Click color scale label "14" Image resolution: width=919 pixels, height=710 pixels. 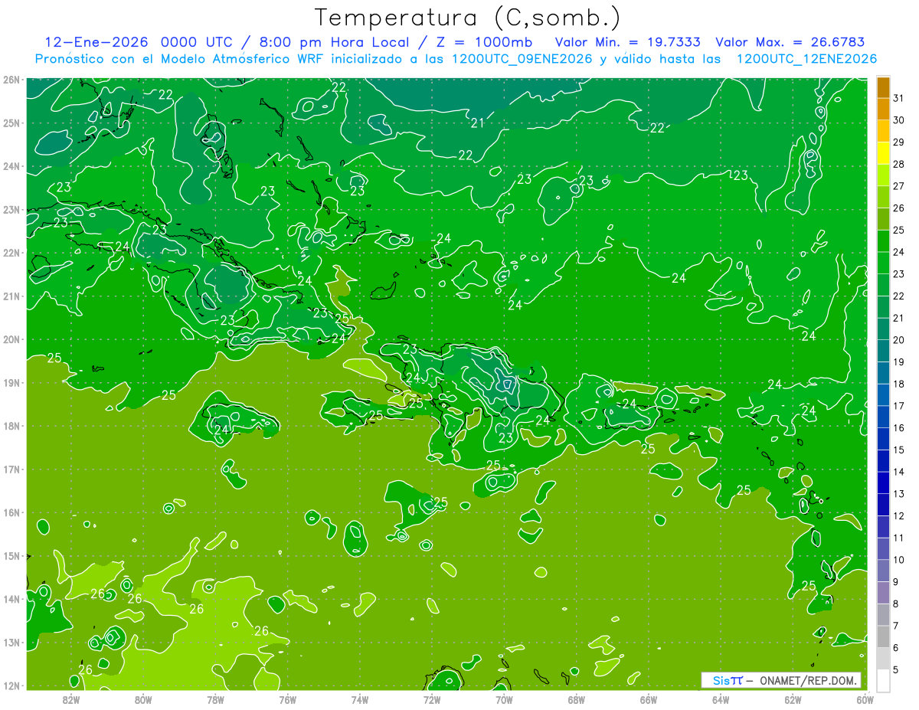click(899, 472)
